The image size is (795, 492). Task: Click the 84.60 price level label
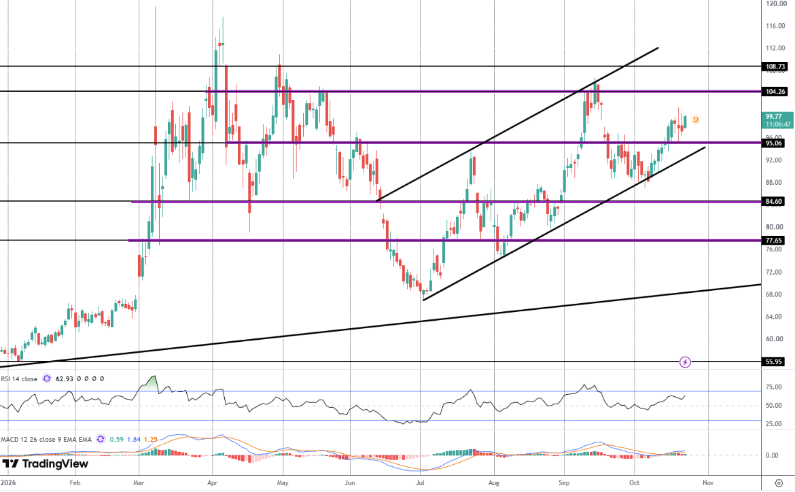[x=774, y=201]
